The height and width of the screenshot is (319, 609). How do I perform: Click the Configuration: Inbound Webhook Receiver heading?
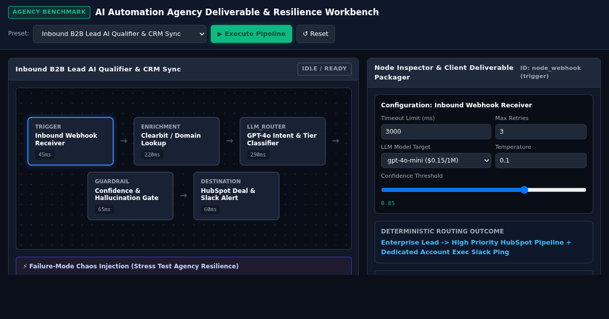click(x=456, y=105)
